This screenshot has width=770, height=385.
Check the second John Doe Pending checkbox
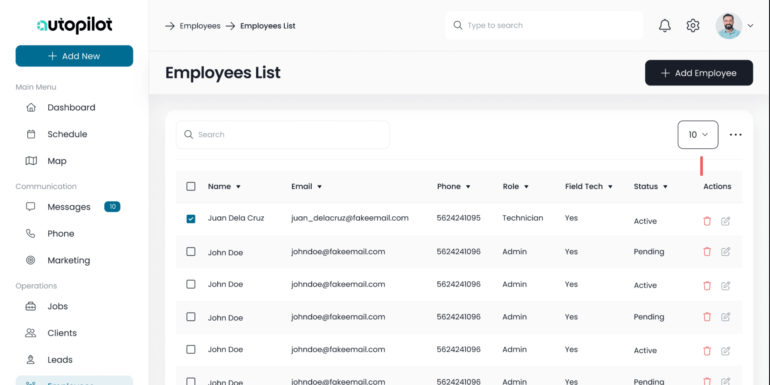191,317
